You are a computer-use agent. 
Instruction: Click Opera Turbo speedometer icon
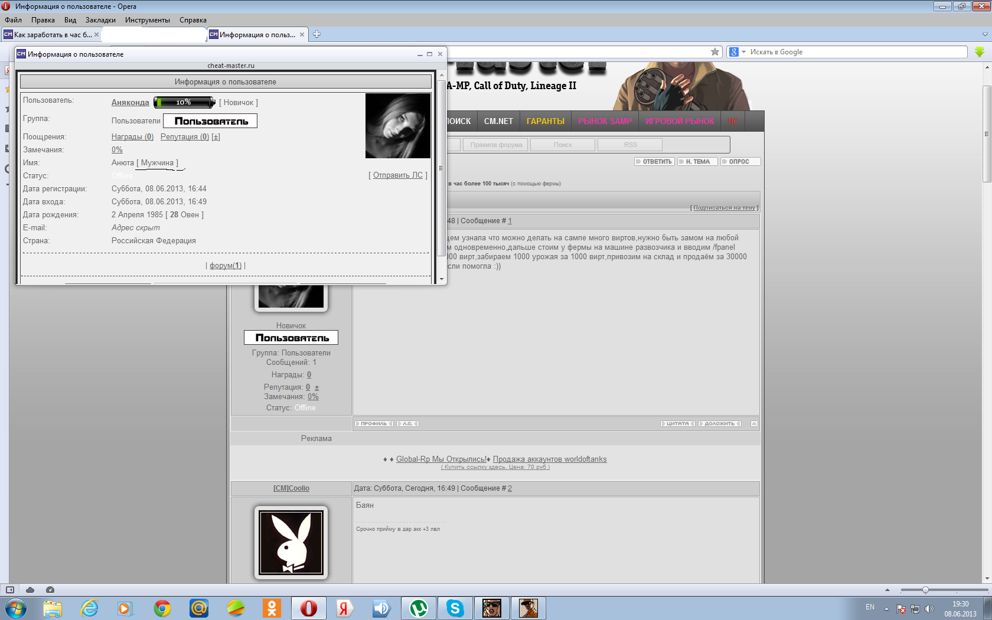(x=50, y=590)
